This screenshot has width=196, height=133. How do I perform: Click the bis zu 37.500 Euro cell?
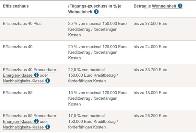click(150, 24)
